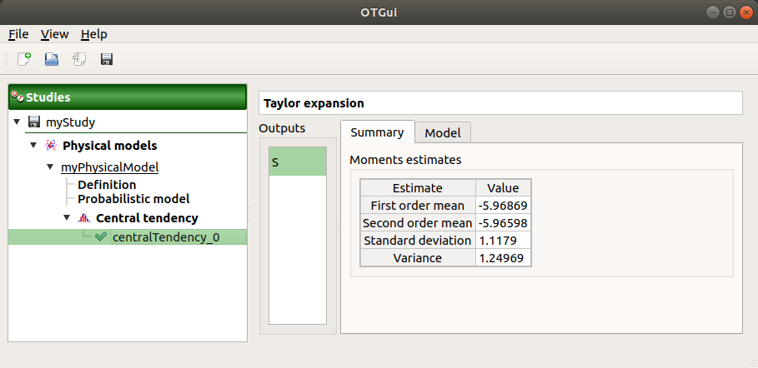Open the Help menu

tap(93, 34)
